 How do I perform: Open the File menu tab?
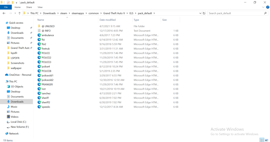click(6, 7)
